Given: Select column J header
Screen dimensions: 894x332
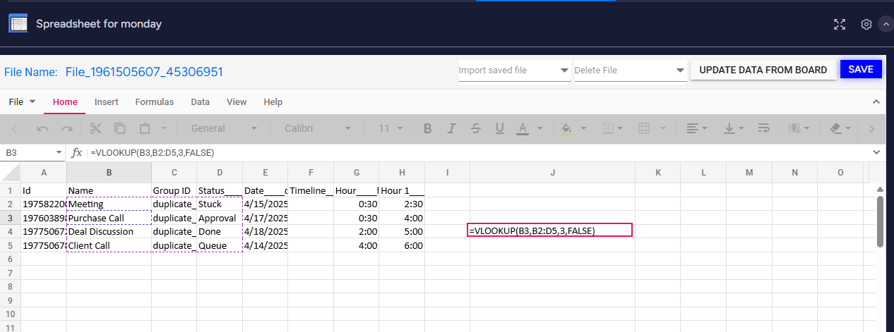Looking at the screenshot, I should point(552,173).
